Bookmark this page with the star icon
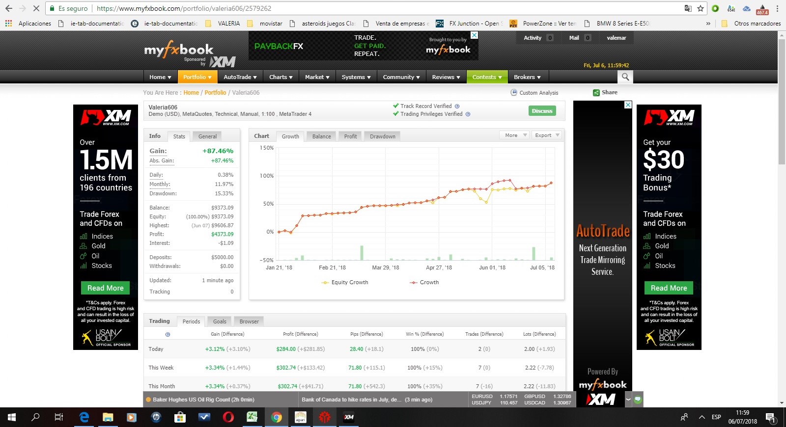The height and width of the screenshot is (427, 786). [x=701, y=8]
